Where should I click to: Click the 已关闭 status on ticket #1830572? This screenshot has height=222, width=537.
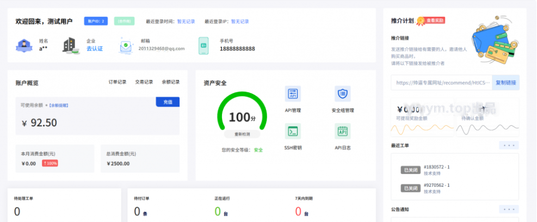(411, 170)
